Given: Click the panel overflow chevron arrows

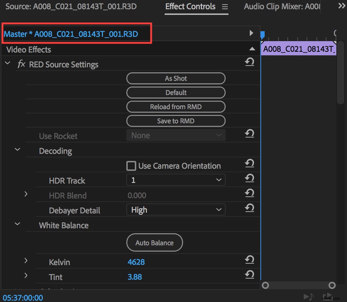Looking at the screenshot, I should pos(341,5).
